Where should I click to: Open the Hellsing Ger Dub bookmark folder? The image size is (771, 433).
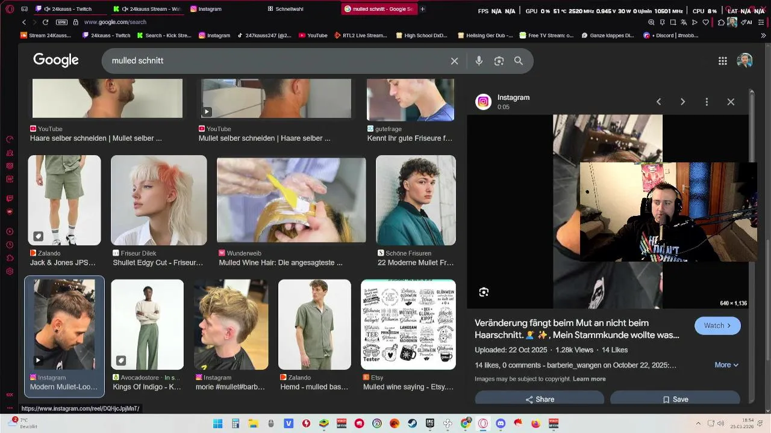pyautogui.click(x=485, y=35)
